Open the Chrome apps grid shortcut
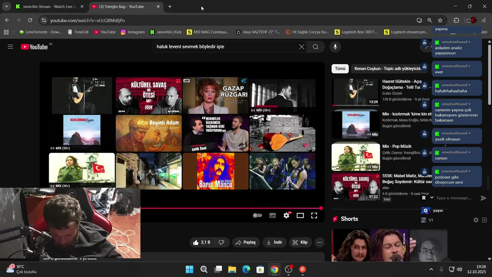This screenshot has height=277, width=492. pos(6,32)
